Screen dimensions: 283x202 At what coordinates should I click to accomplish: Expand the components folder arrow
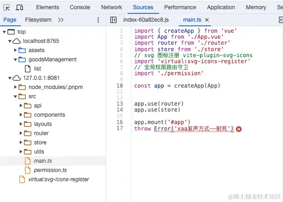[21, 115]
